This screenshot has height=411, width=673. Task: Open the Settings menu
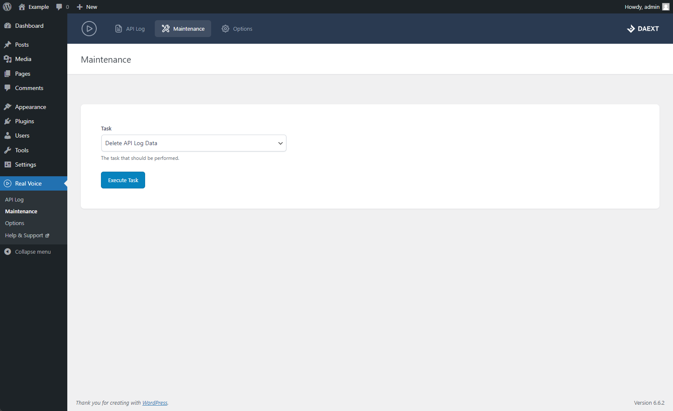(34, 164)
